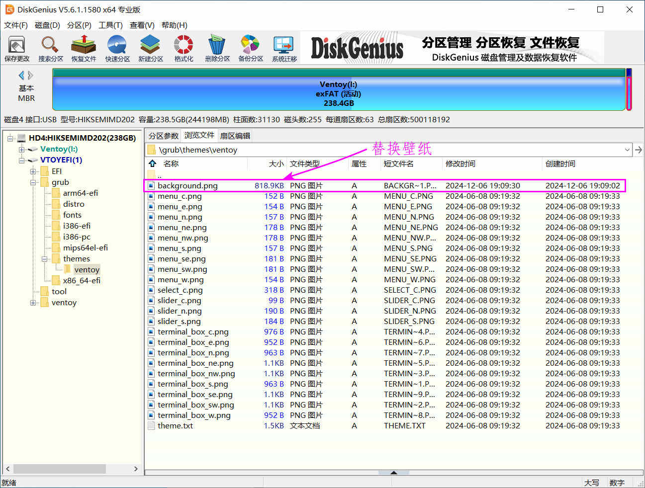Launch the Recover Files (恢复文件) tool

[x=84, y=49]
